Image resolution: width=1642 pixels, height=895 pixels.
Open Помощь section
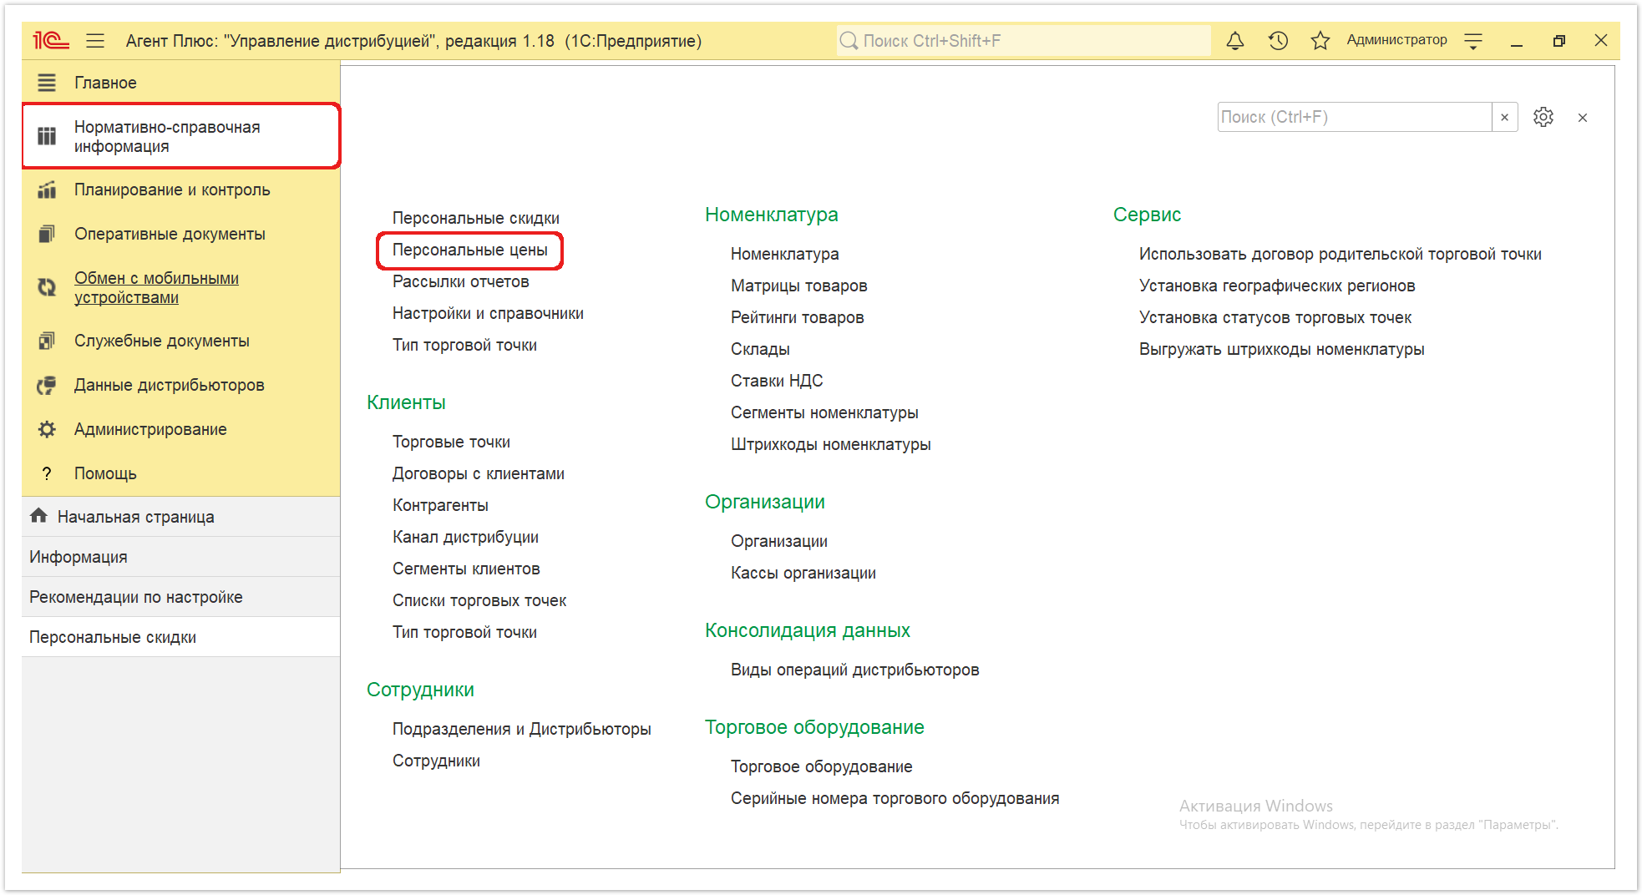tap(181, 473)
